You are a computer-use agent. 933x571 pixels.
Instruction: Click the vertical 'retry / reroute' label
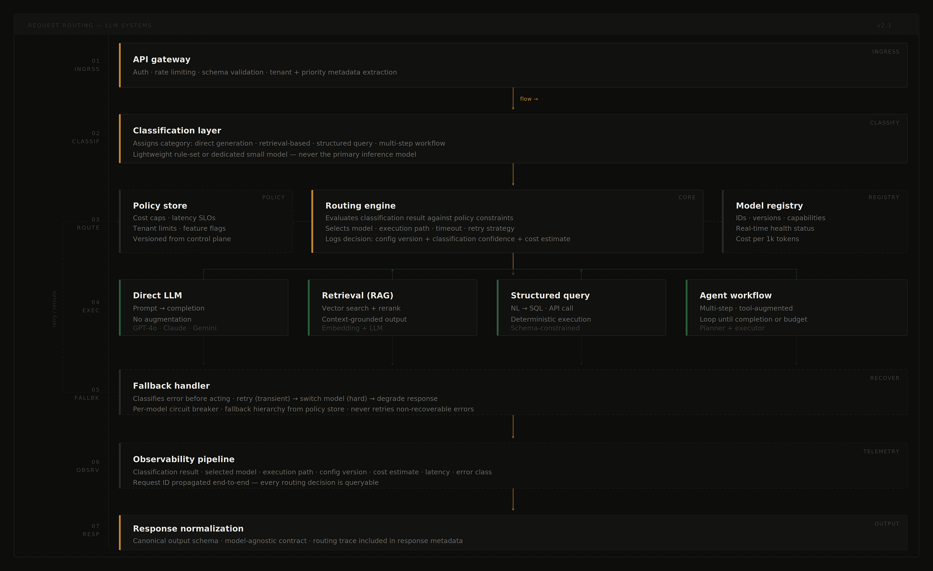pos(54,309)
